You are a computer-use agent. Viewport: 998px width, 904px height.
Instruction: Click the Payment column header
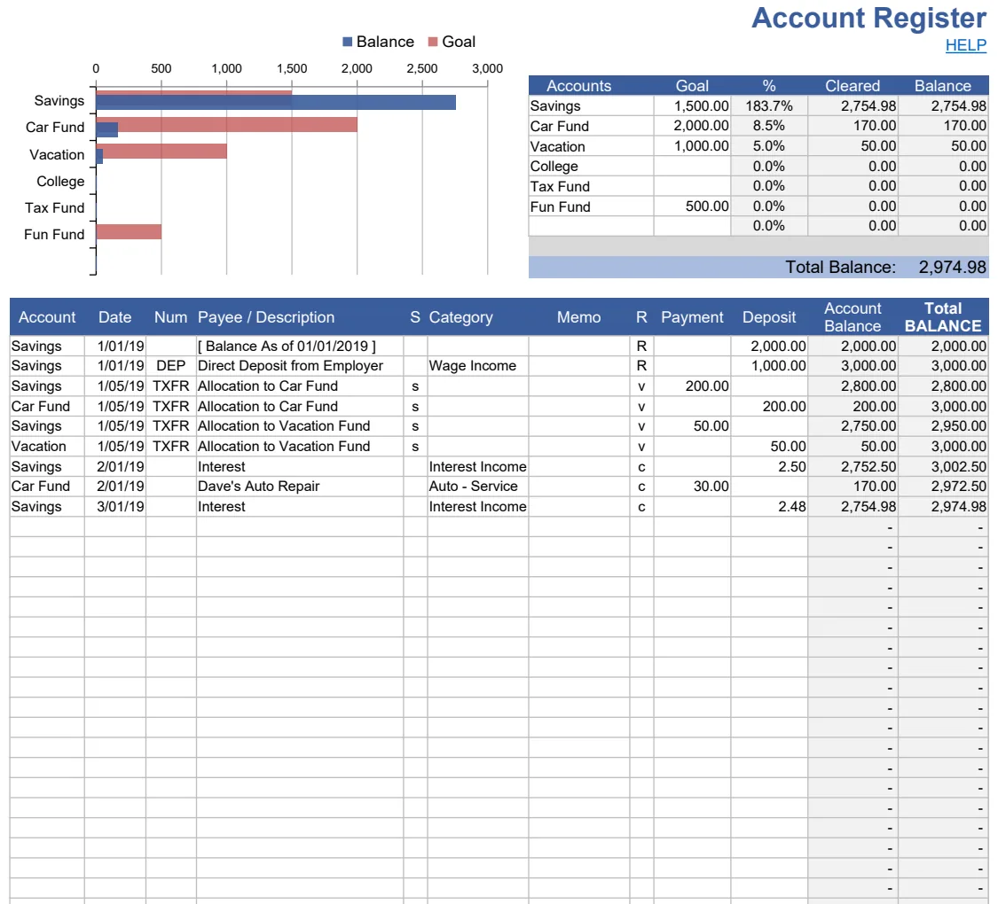[x=693, y=317]
